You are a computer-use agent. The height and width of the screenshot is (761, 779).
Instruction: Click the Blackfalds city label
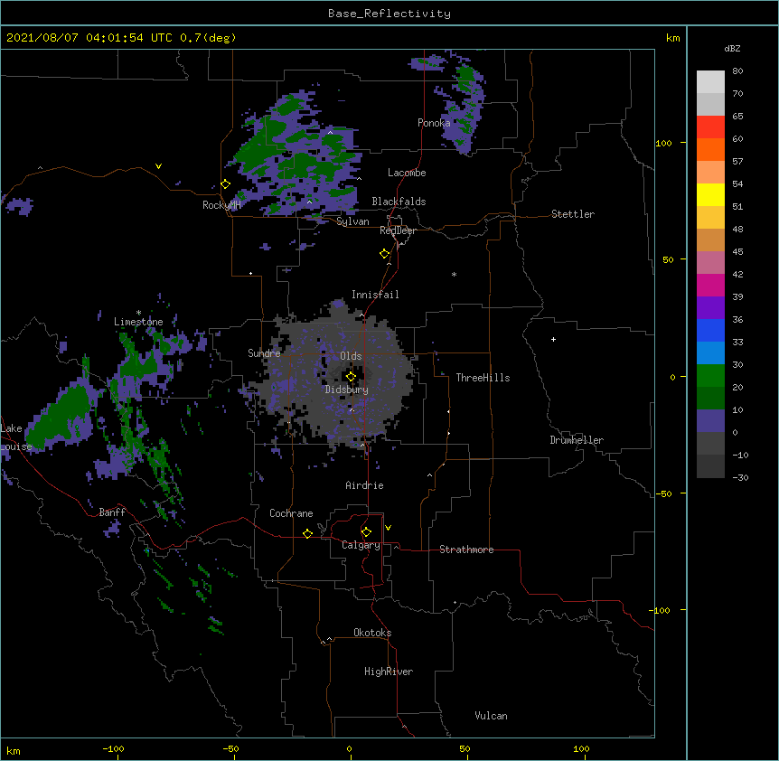[x=399, y=202]
